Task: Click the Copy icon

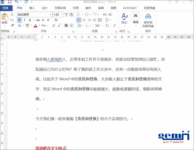Action: [12, 20]
